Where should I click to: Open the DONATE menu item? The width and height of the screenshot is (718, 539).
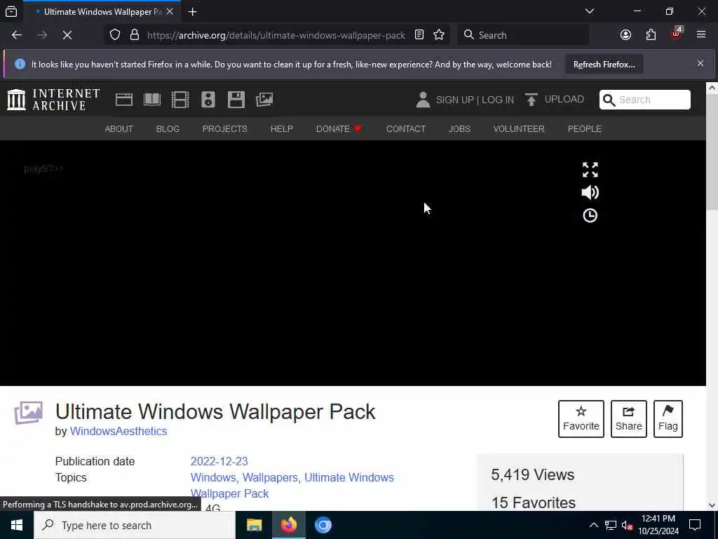point(339,129)
